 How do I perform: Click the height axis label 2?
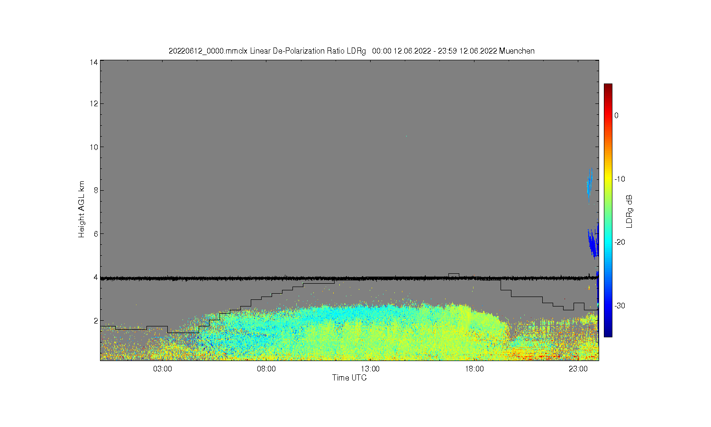[95, 321]
